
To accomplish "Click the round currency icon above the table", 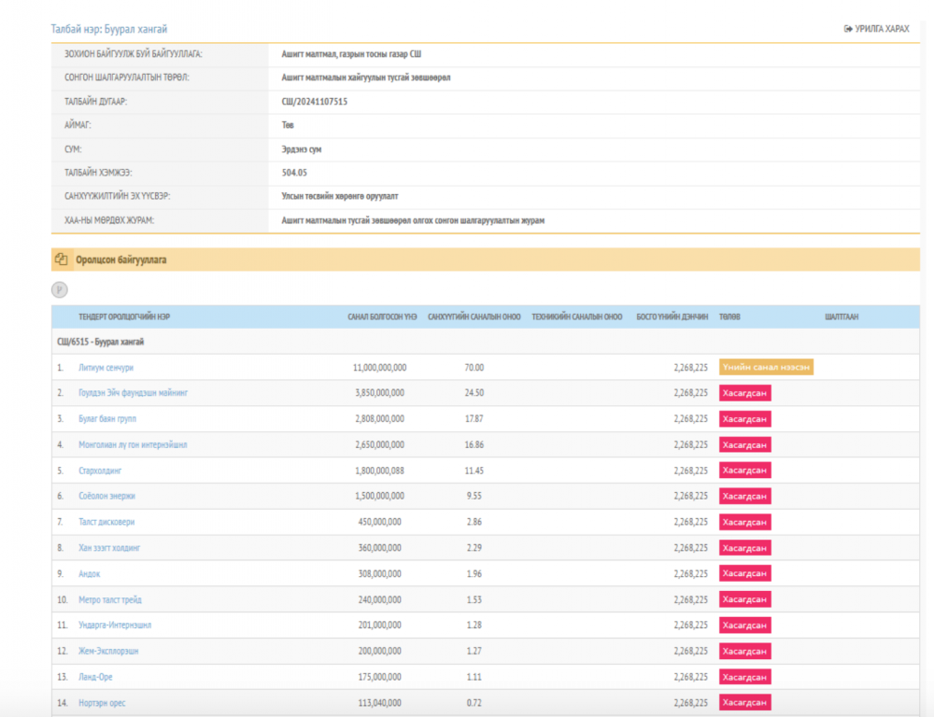I will pos(60,289).
